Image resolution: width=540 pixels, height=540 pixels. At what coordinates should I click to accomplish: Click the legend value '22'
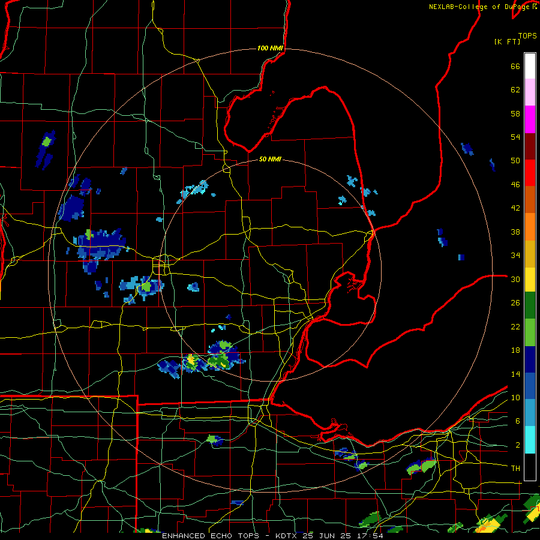(x=515, y=326)
